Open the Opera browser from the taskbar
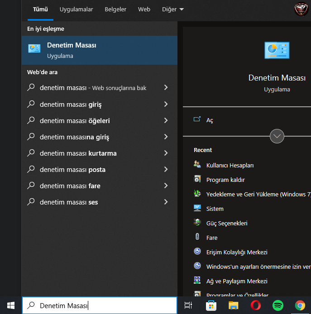The width and height of the screenshot is (311, 314). (x=256, y=306)
